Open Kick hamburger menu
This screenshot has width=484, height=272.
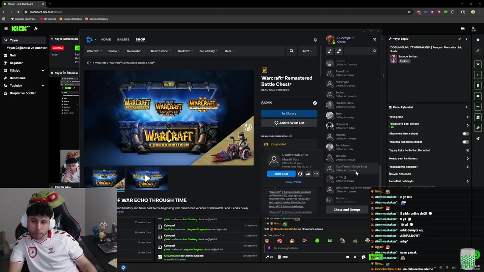tap(6, 29)
